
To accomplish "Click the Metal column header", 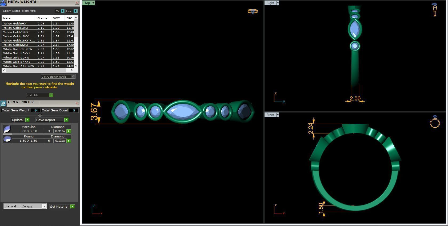I will pos(19,18).
